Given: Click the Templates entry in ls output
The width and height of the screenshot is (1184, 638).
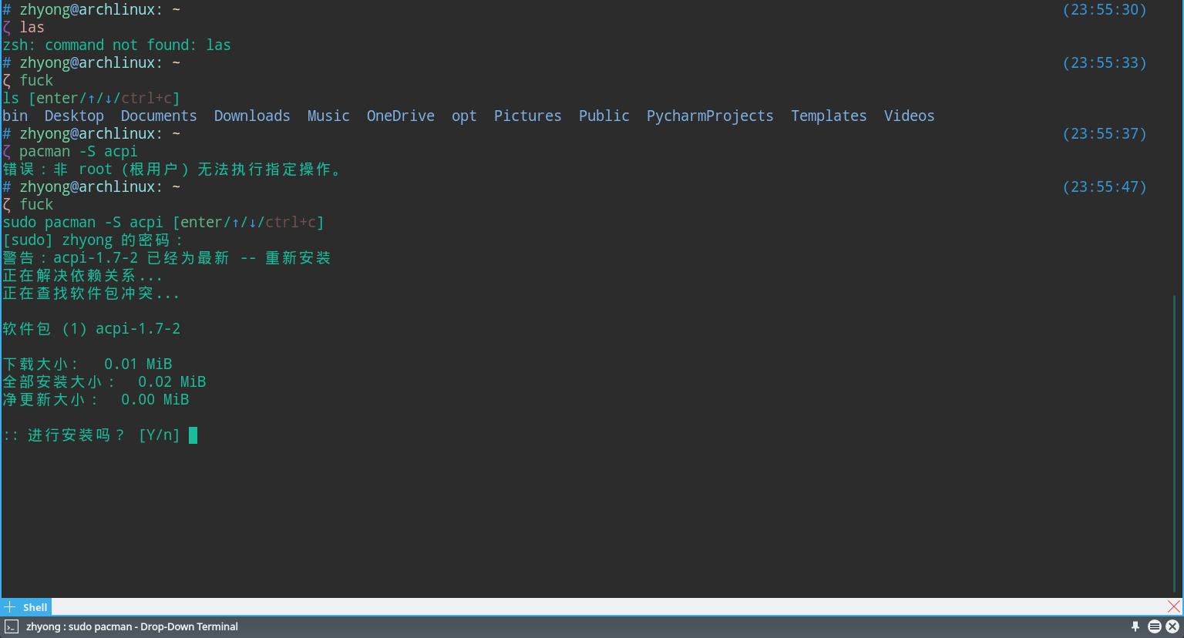Looking at the screenshot, I should [x=828, y=116].
